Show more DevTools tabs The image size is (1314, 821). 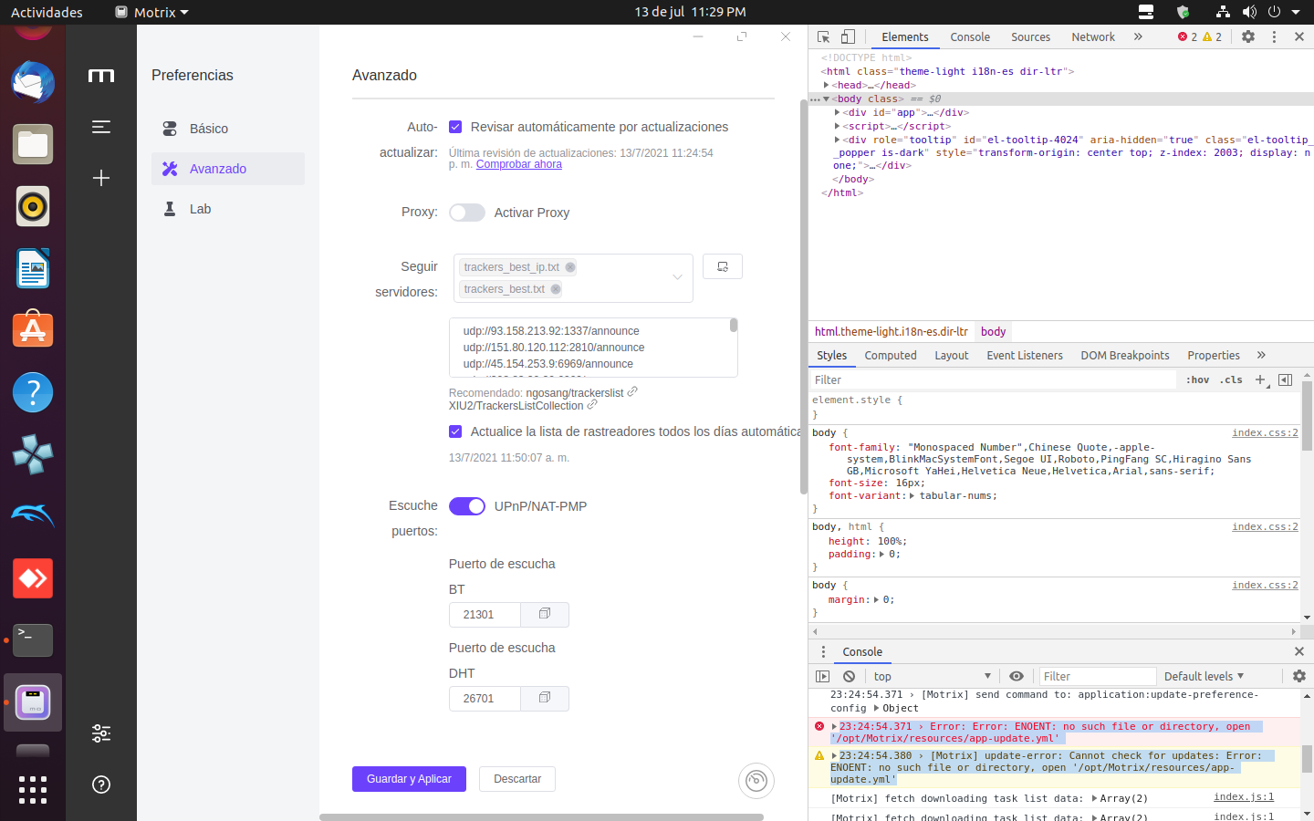[1138, 36]
